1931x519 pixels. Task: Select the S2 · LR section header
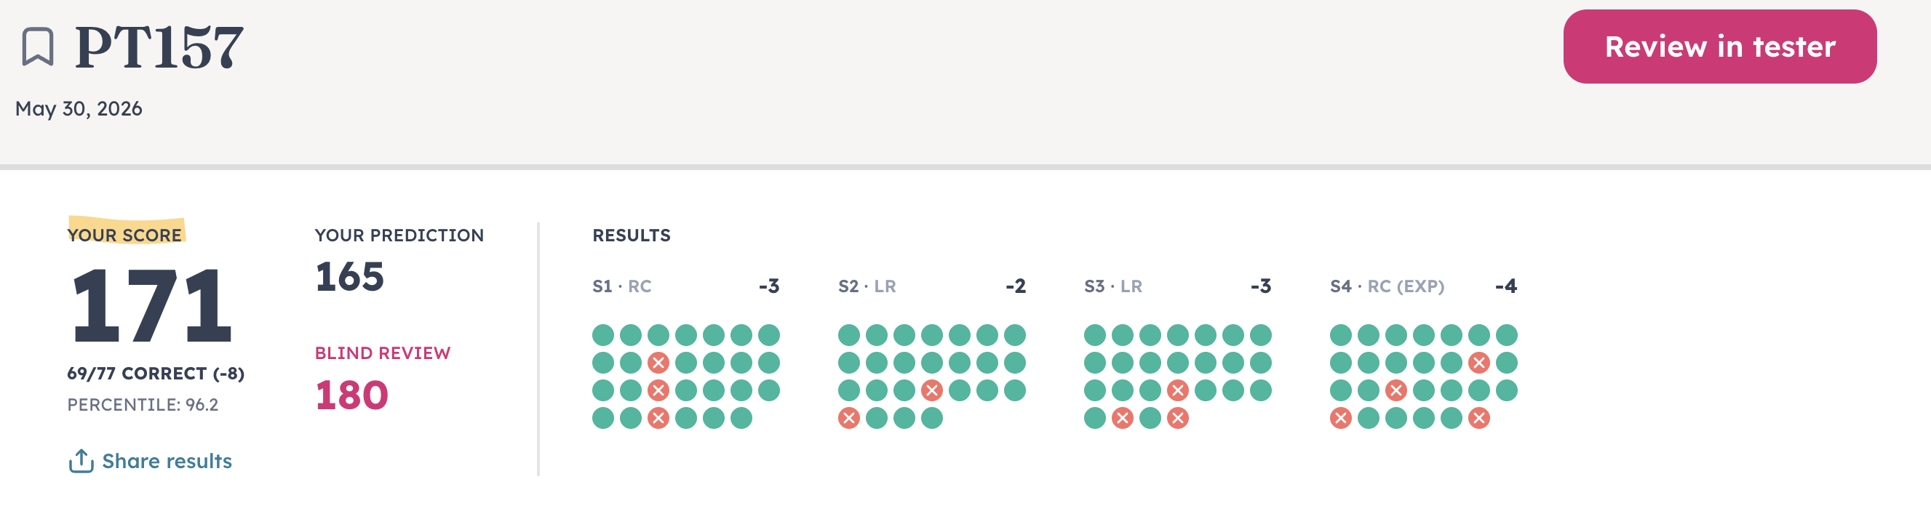tap(867, 286)
